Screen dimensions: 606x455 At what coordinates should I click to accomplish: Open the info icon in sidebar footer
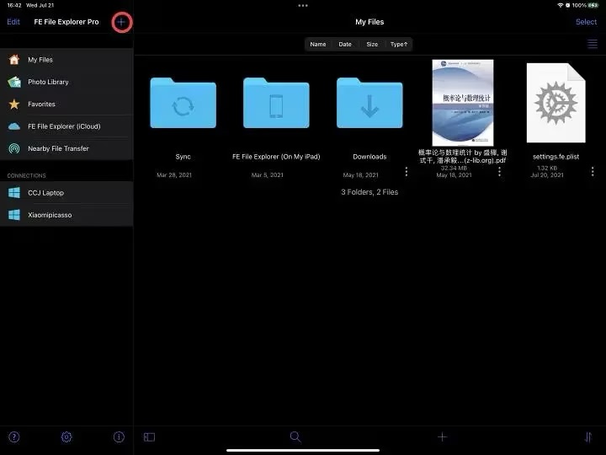(119, 436)
